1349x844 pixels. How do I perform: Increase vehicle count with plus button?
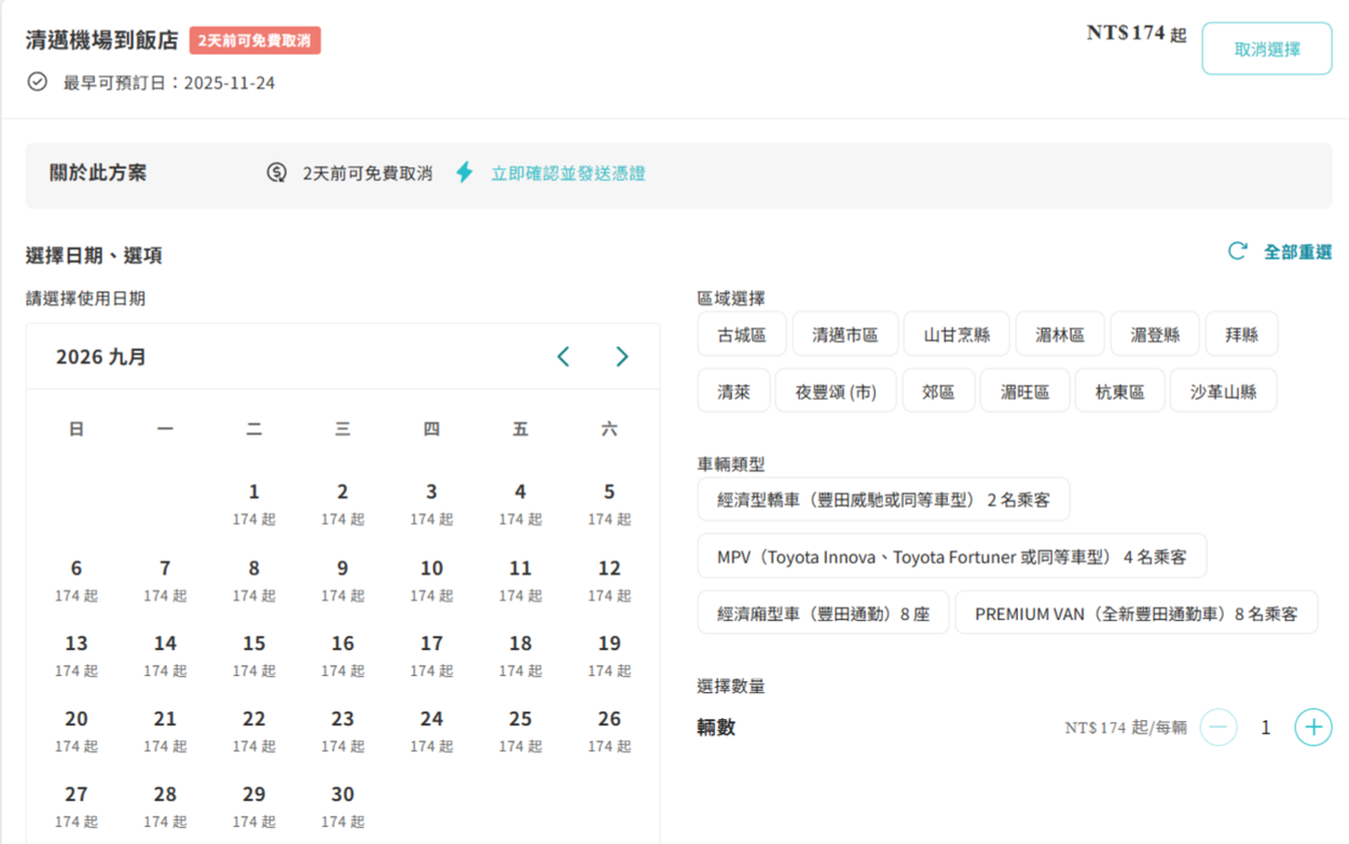tap(1312, 727)
